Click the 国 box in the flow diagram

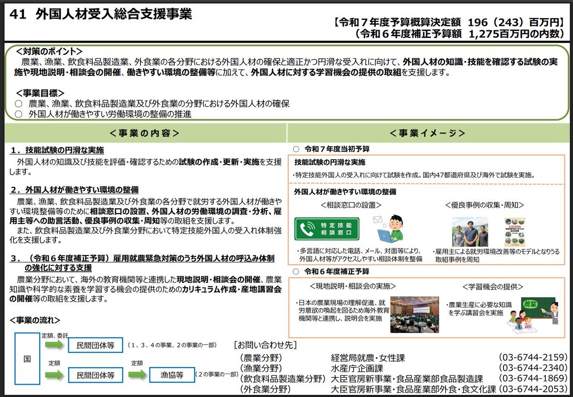[x=27, y=359]
